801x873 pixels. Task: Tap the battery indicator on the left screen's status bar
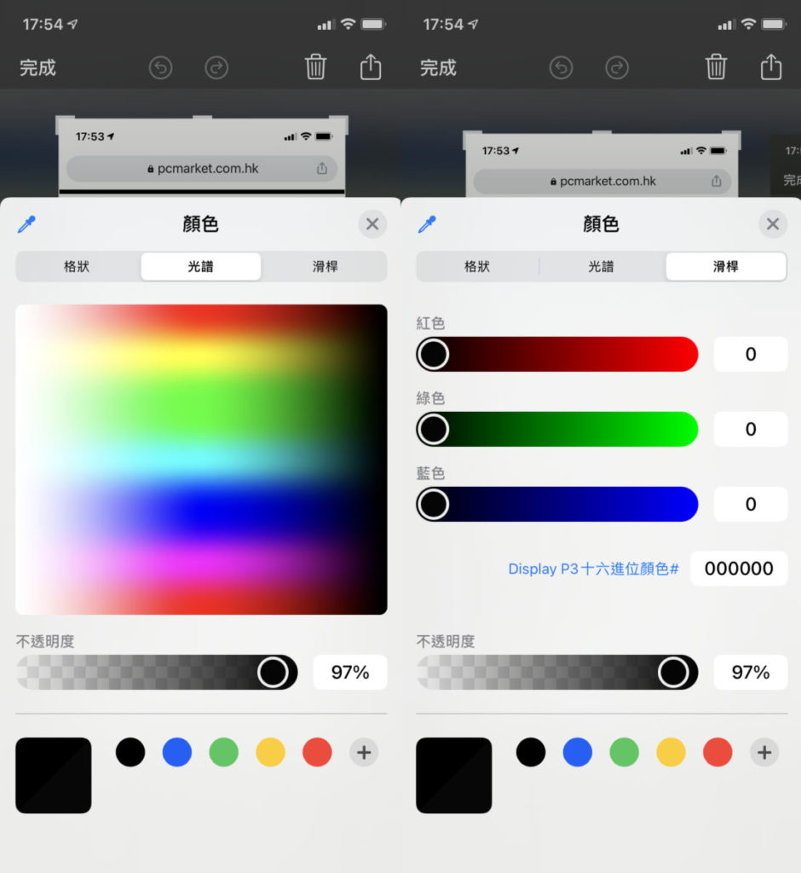click(x=373, y=24)
